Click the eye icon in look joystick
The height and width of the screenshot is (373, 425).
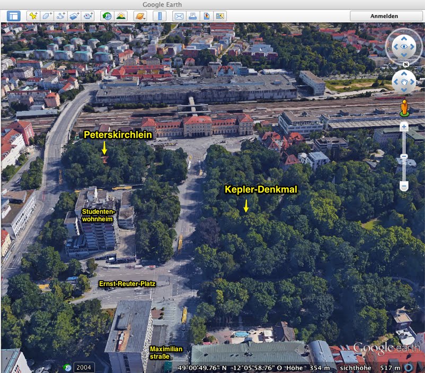[x=404, y=47]
